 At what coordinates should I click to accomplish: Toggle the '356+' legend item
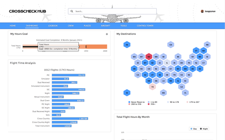[152, 105]
